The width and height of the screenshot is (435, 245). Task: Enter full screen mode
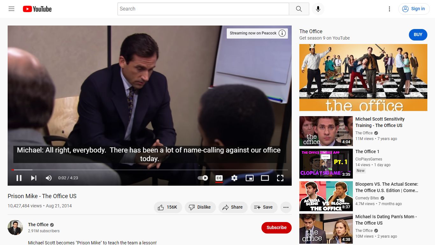point(280,178)
